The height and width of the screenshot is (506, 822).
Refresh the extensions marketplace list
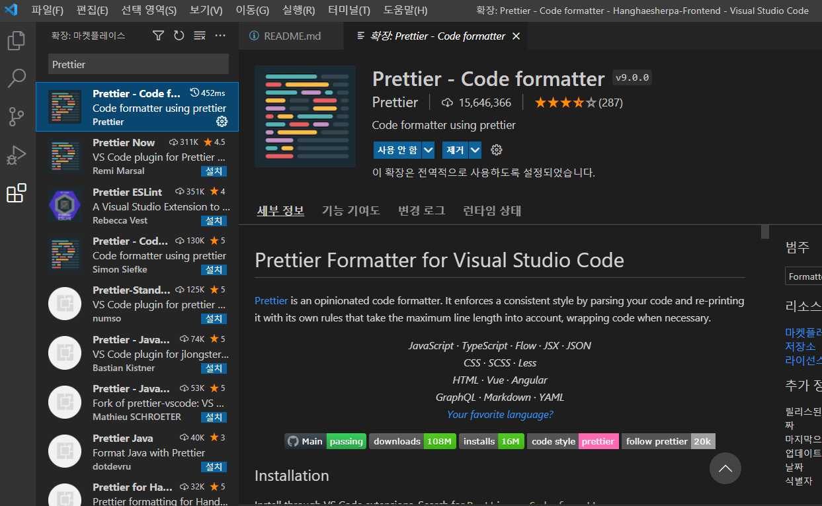pos(179,36)
